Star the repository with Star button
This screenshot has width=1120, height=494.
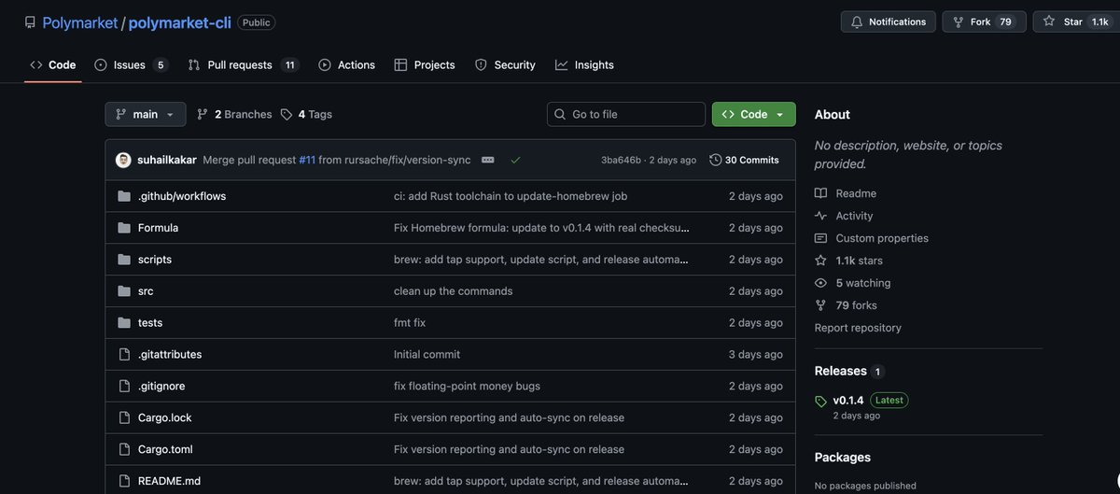pos(1076,21)
